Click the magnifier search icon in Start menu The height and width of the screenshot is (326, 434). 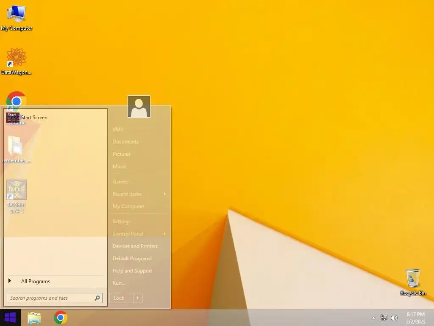[97, 298]
